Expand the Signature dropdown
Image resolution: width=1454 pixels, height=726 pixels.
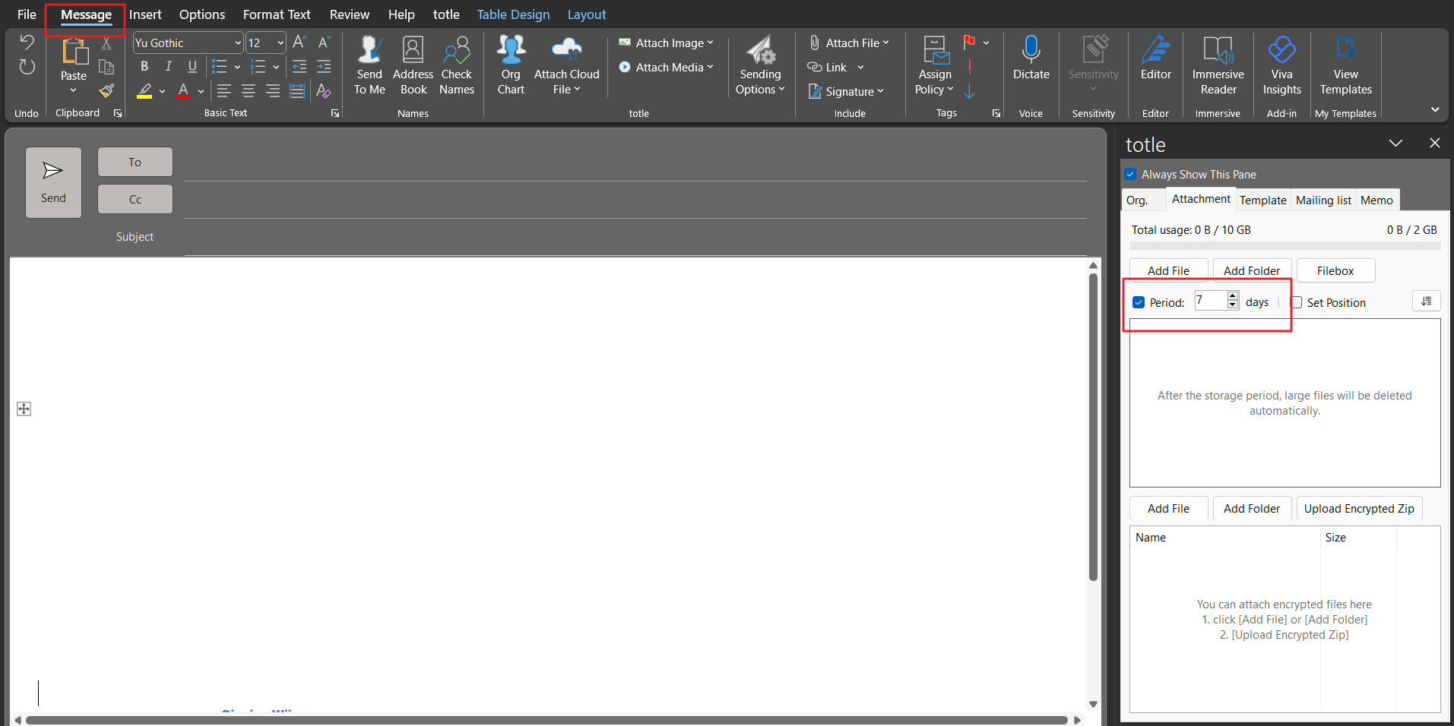[x=880, y=92]
